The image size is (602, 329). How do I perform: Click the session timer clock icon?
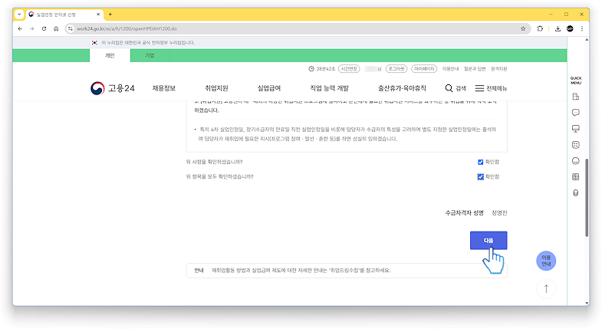coord(311,69)
